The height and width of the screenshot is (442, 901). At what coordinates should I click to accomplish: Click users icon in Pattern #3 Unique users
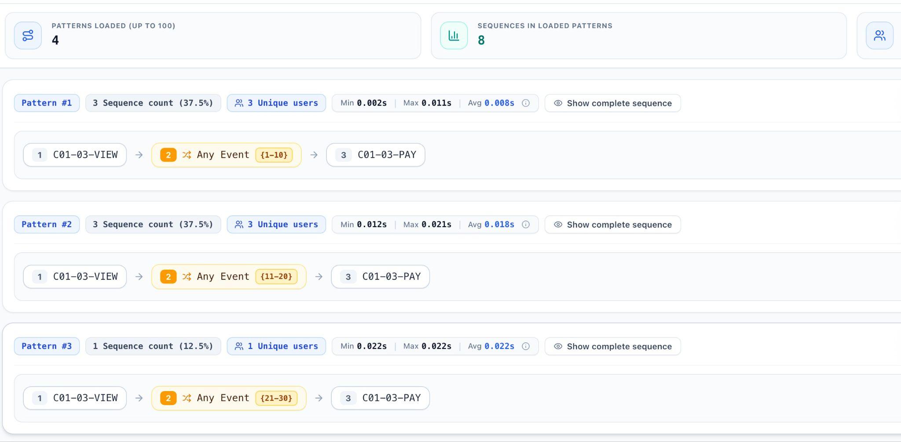pos(239,346)
